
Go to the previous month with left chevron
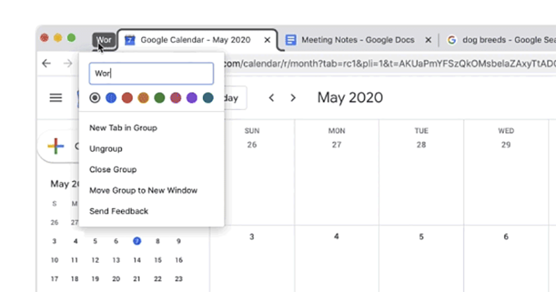point(272,98)
